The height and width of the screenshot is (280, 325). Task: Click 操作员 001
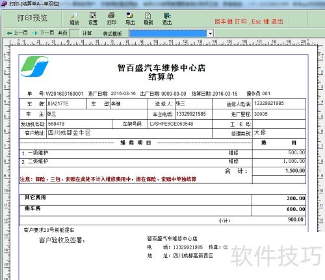coord(266,94)
